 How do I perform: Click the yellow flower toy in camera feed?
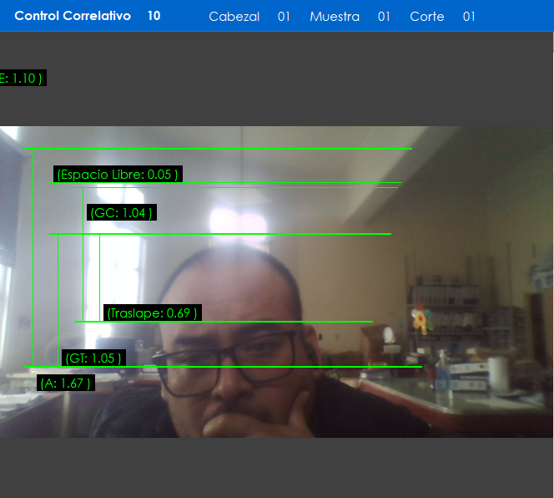pyautogui.click(x=419, y=319)
